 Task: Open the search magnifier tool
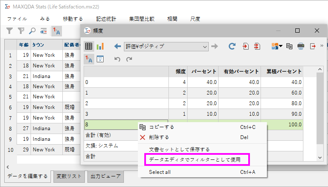(x=32, y=31)
